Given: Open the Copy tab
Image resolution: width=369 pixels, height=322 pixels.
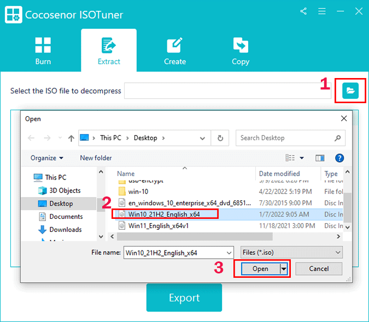Looking at the screenshot, I should pos(241,51).
